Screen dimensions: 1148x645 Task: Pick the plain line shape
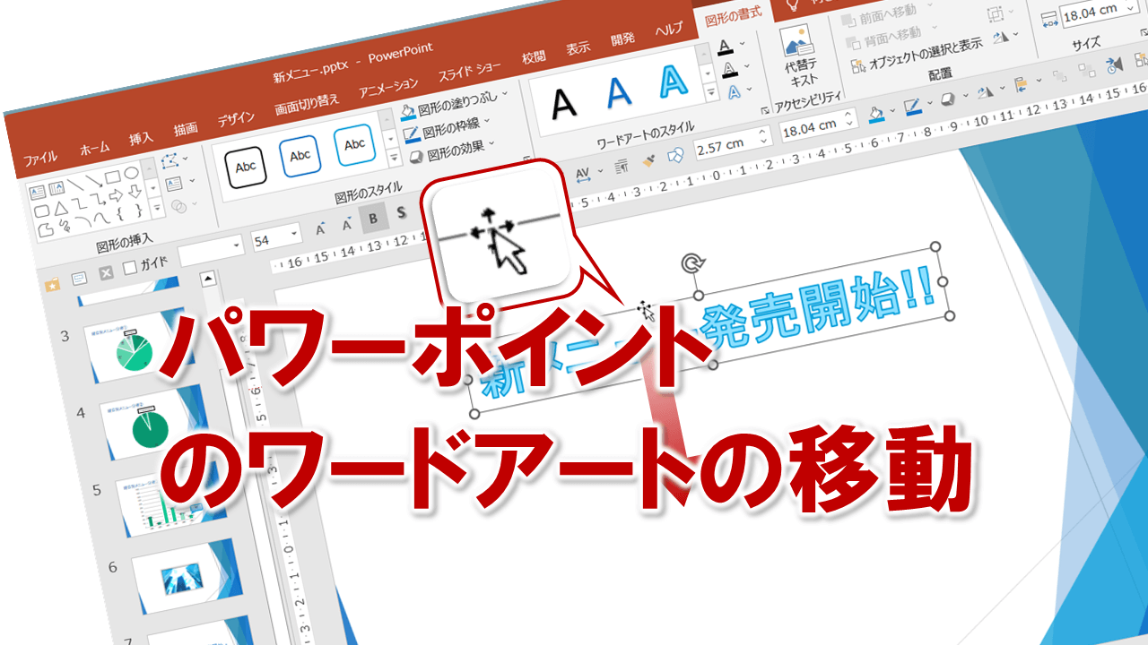click(x=75, y=184)
